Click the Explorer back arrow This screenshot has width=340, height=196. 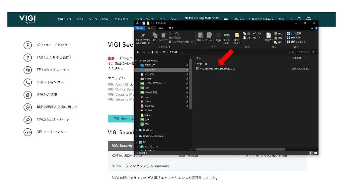tap(138, 52)
